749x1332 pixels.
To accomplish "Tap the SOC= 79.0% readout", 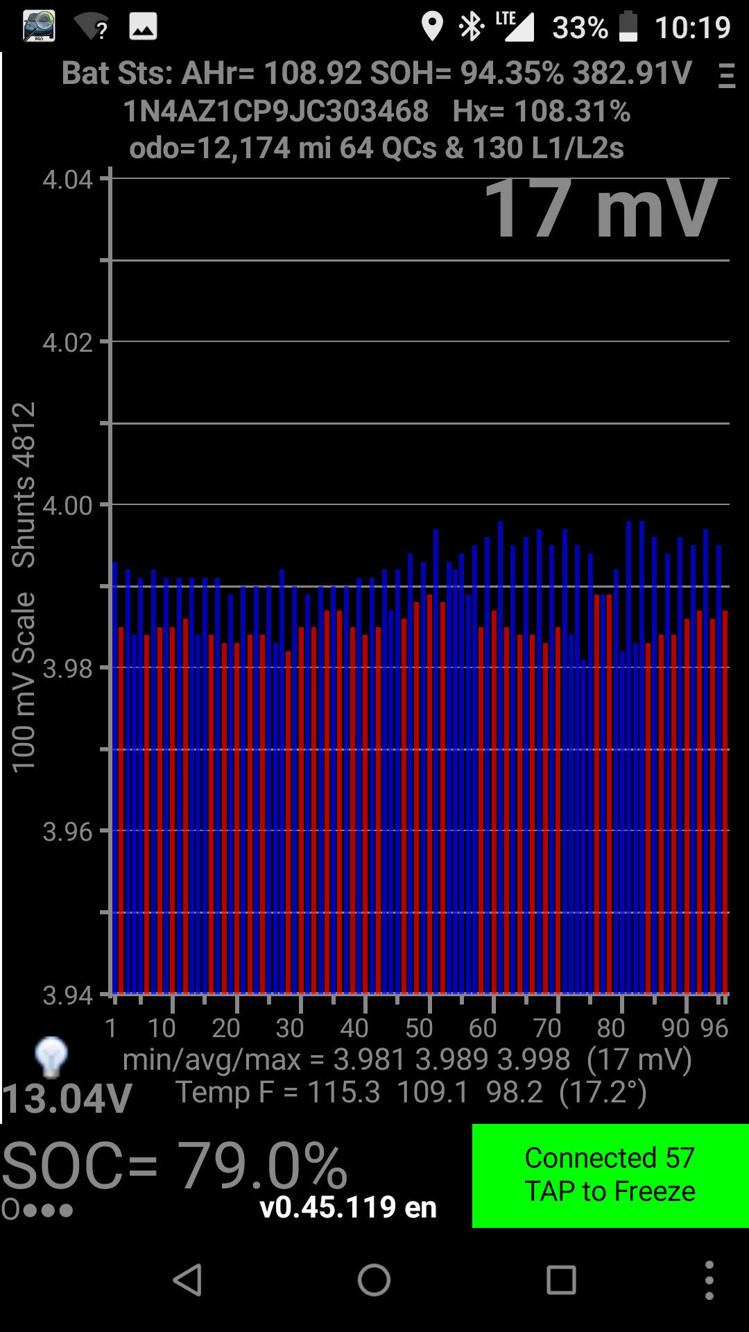I will 175,1165.
